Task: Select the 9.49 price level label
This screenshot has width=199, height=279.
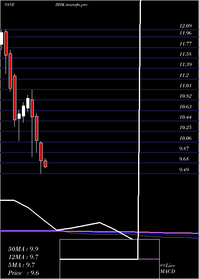Action: (184, 169)
